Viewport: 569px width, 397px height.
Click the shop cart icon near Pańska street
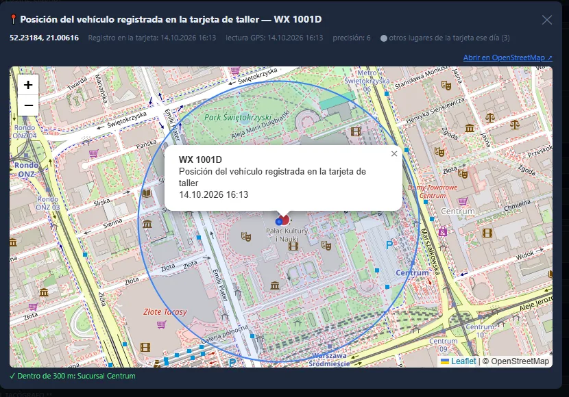[94, 153]
